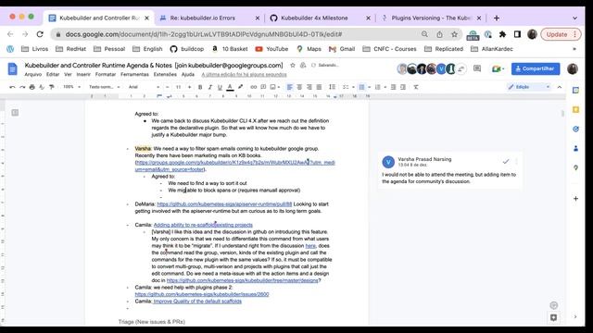
Task: Toggle underline formatting
Action: pyautogui.click(x=220, y=87)
